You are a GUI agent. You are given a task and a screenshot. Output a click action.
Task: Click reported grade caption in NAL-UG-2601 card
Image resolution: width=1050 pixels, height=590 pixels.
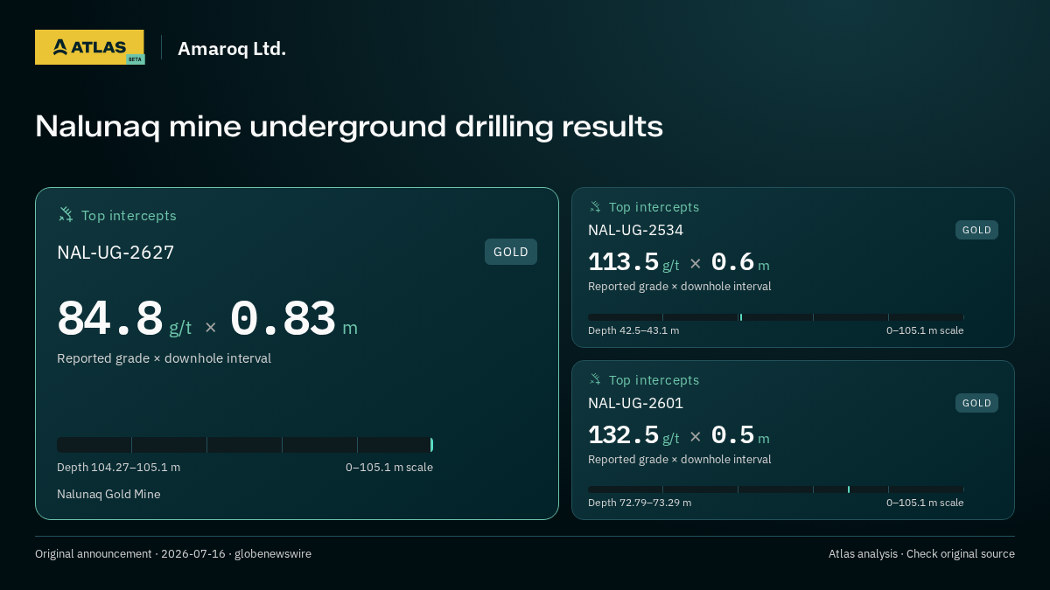pyautogui.click(x=680, y=460)
